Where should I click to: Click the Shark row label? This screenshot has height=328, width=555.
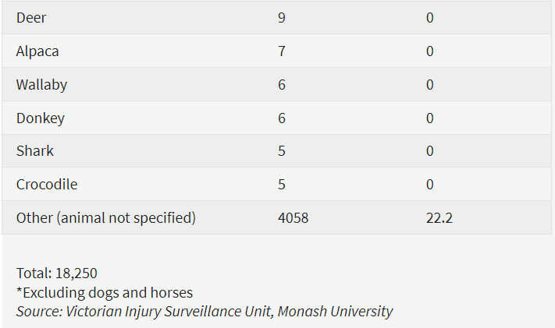(x=35, y=151)
